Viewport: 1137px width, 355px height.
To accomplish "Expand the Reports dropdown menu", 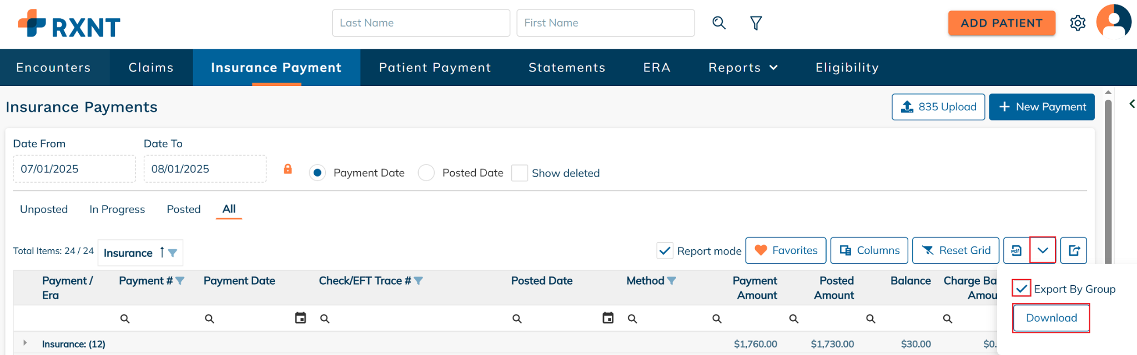I will pos(743,68).
